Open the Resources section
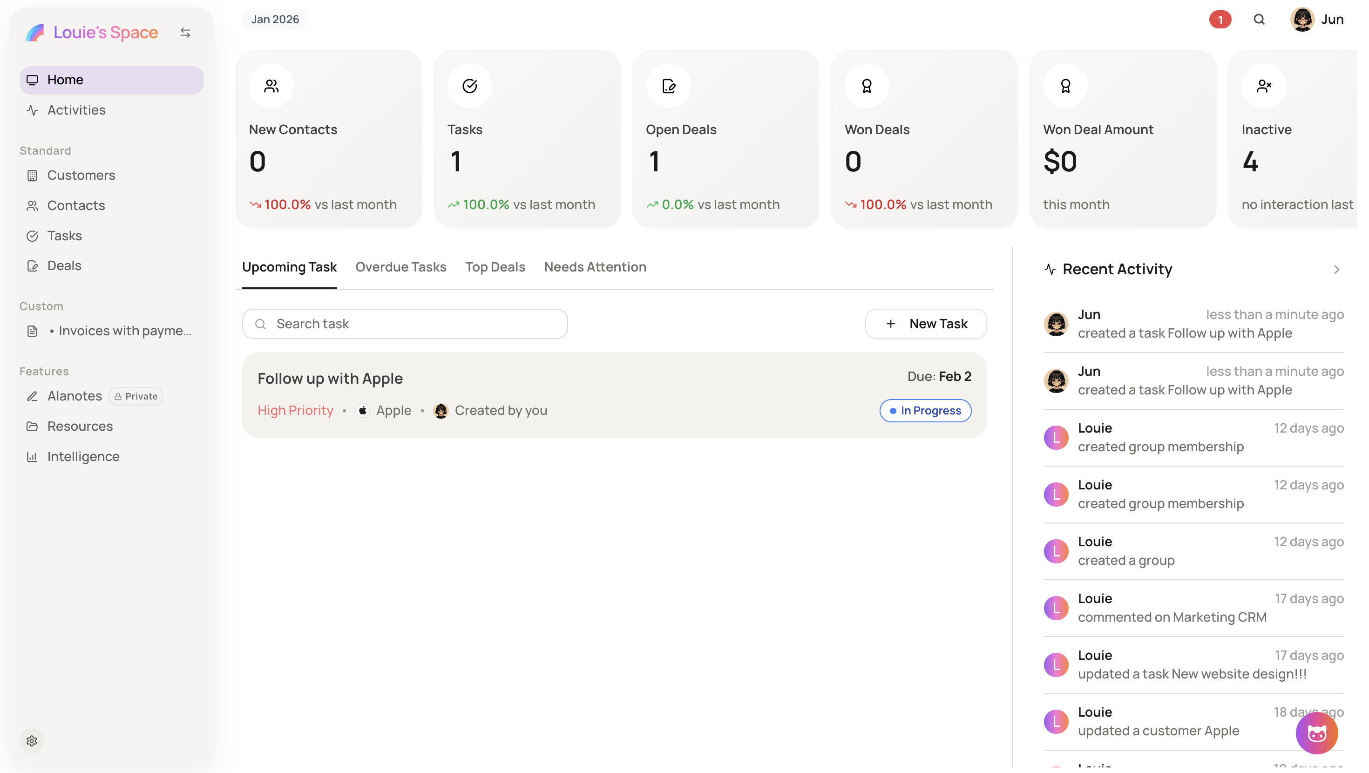 point(79,426)
